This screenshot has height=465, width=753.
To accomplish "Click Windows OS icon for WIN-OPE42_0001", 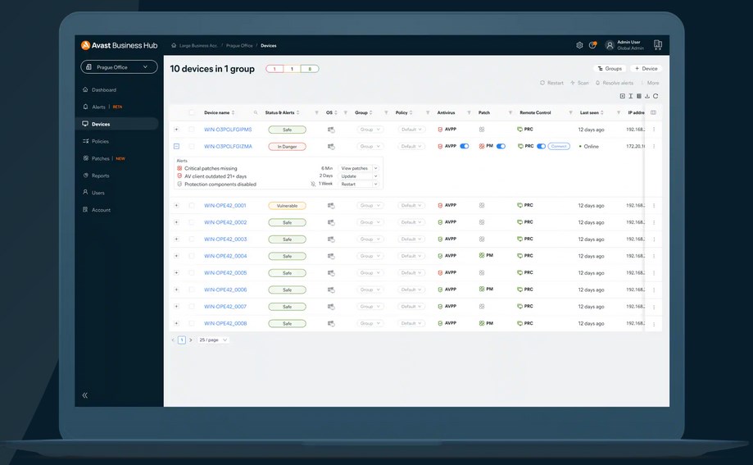I will tap(331, 205).
